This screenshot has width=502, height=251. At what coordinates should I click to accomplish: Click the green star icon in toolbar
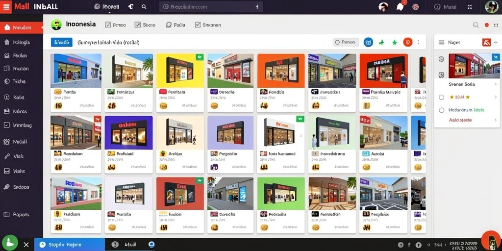point(395,42)
